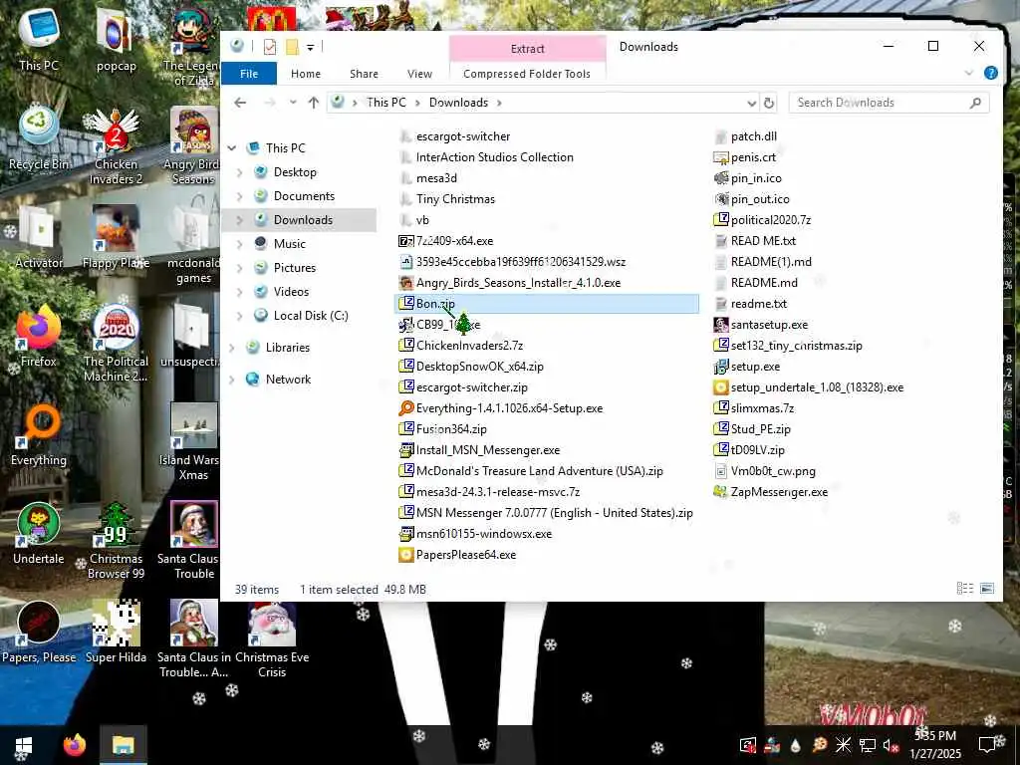Click Firefox in the taskbar
This screenshot has height=765, width=1020.
coord(74,745)
